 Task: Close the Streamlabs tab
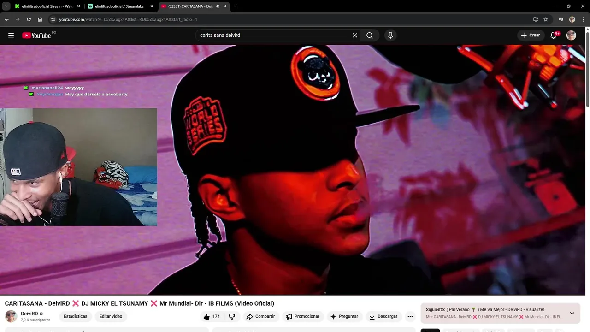[x=152, y=6]
